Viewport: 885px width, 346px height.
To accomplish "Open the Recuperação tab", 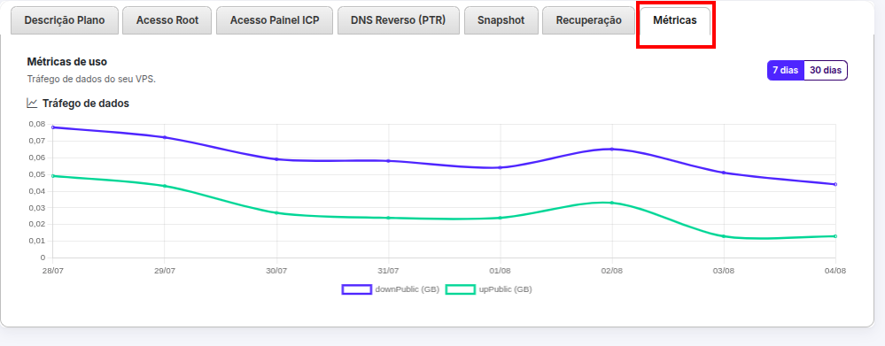I will coord(589,21).
